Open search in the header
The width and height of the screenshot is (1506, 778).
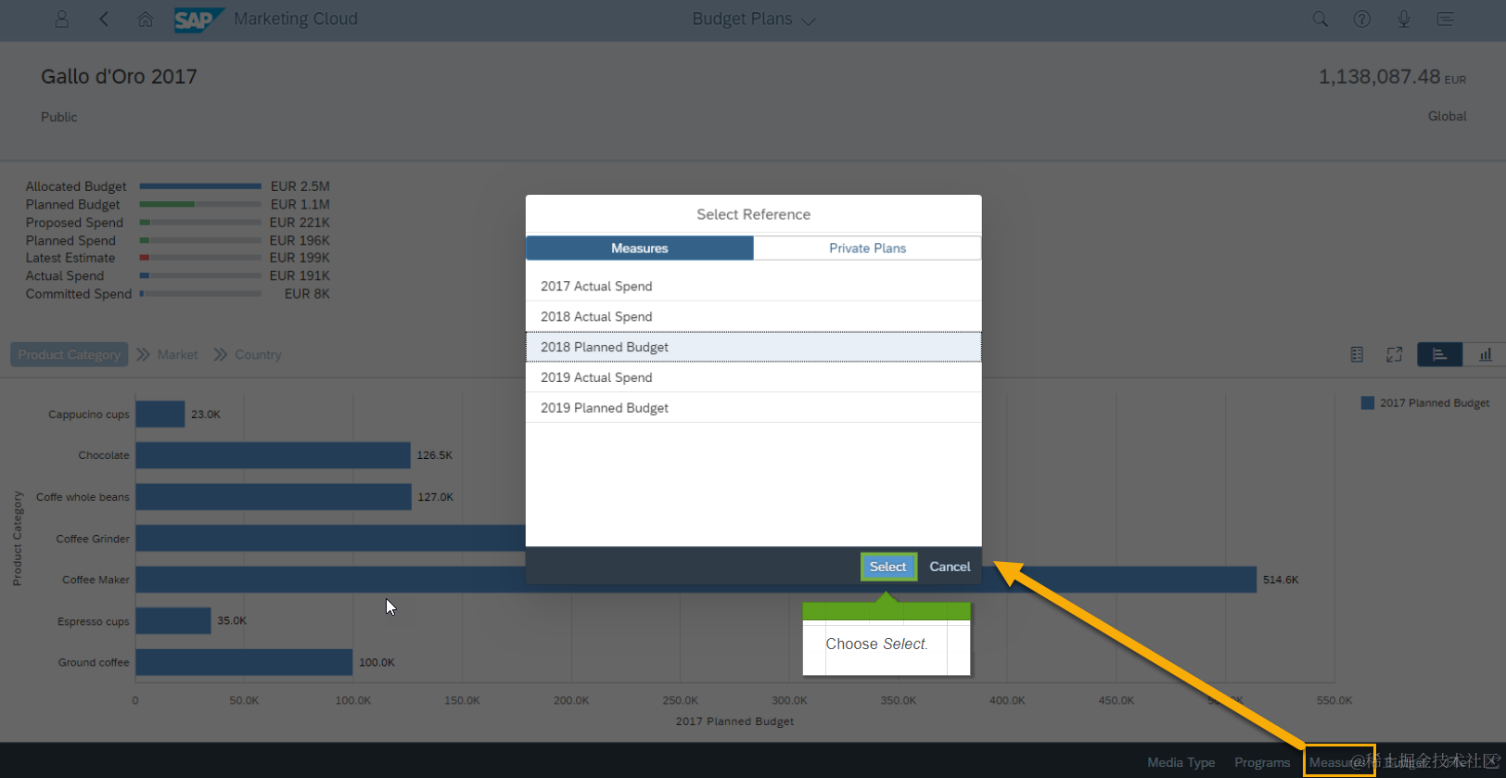1320,19
